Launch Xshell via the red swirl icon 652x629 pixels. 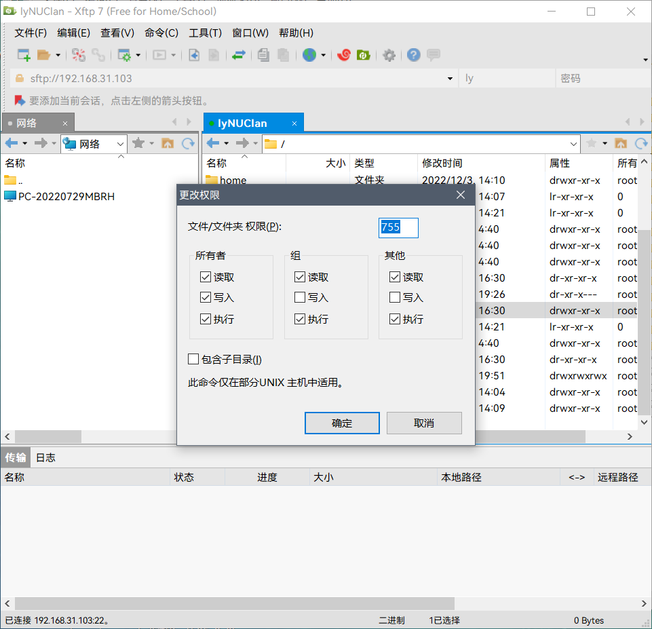click(x=343, y=55)
